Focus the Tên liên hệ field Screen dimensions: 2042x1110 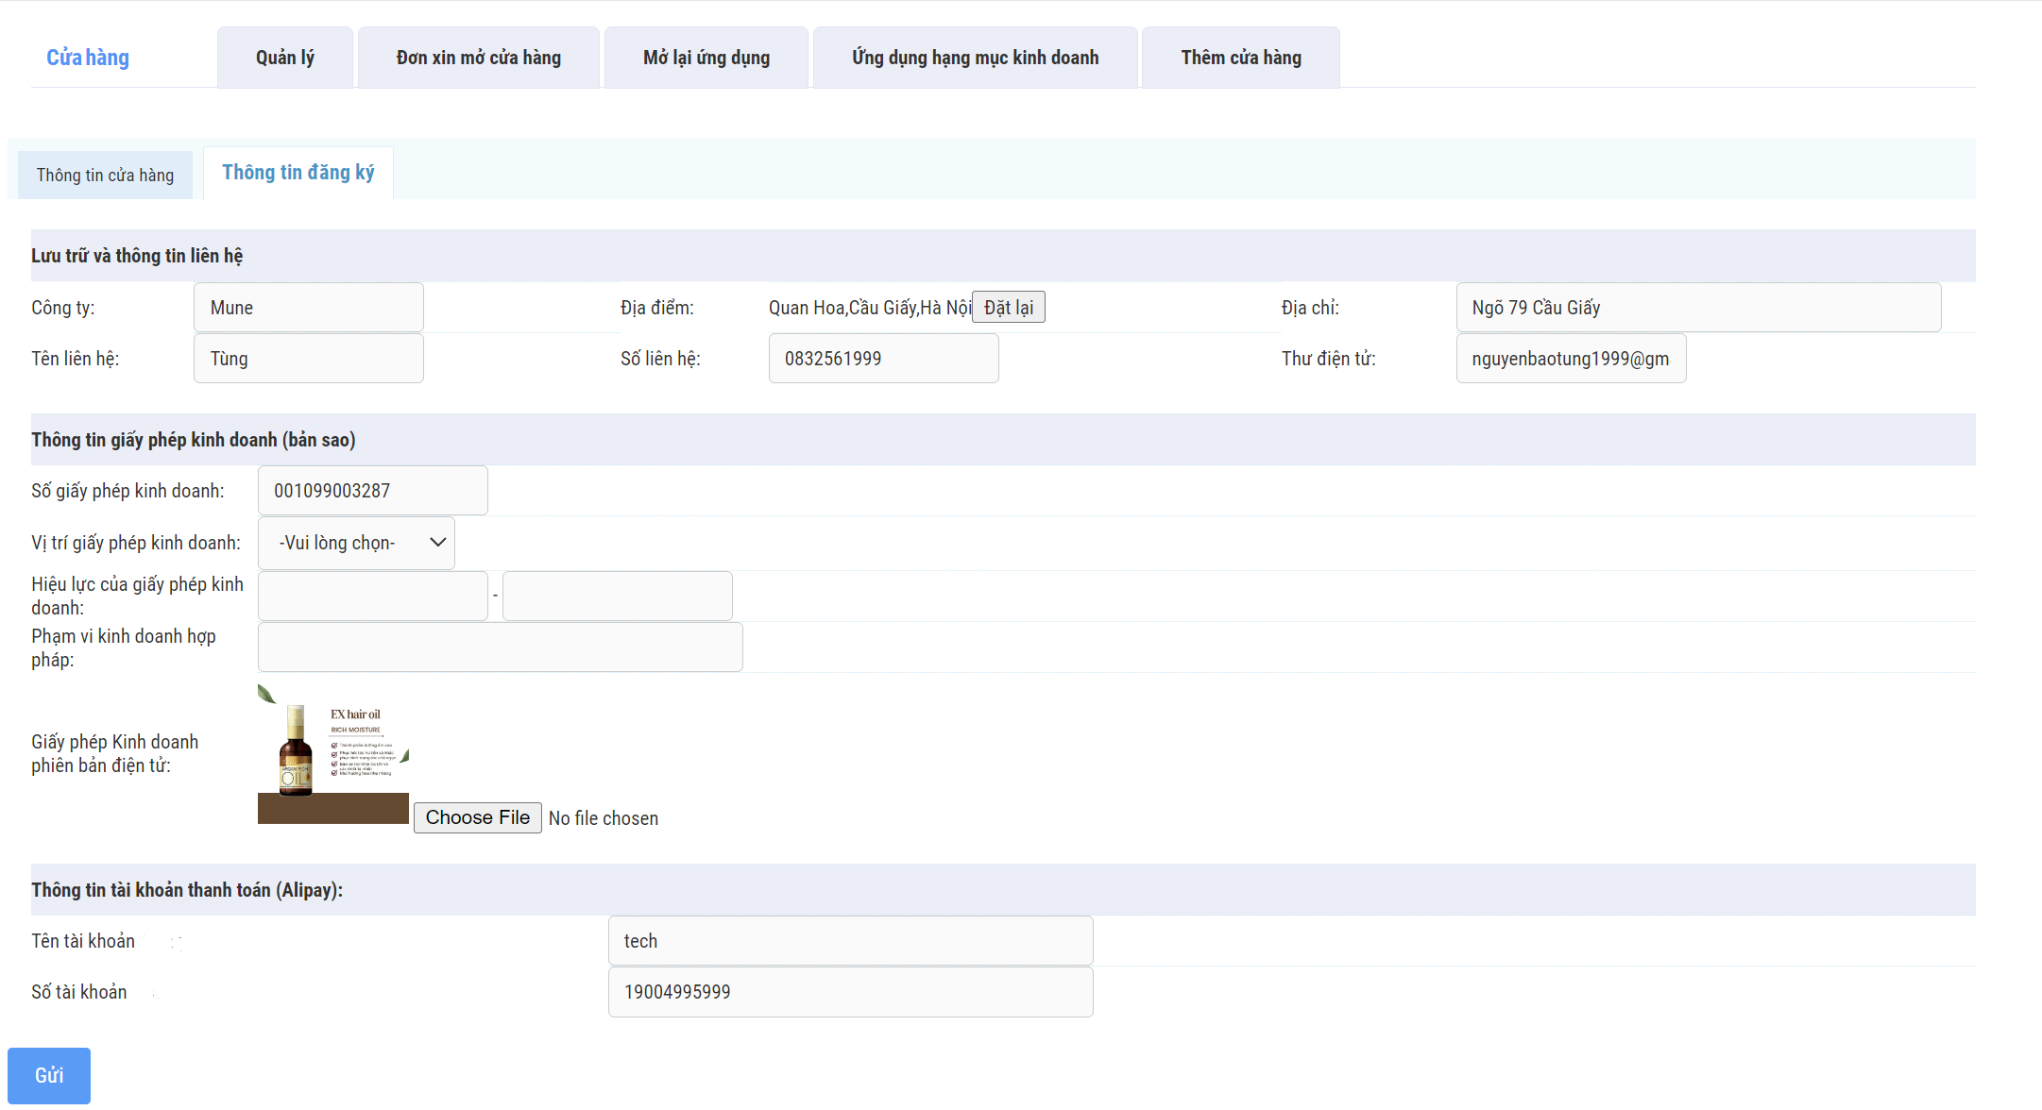coord(308,359)
